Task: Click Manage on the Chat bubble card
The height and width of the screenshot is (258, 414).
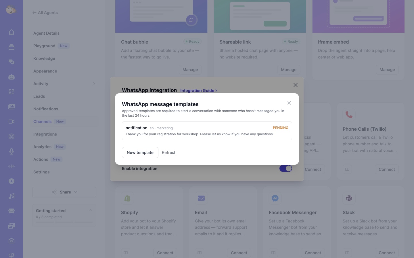Action: point(190,70)
